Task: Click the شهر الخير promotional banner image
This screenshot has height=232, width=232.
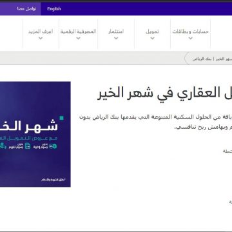Action: 35,134
